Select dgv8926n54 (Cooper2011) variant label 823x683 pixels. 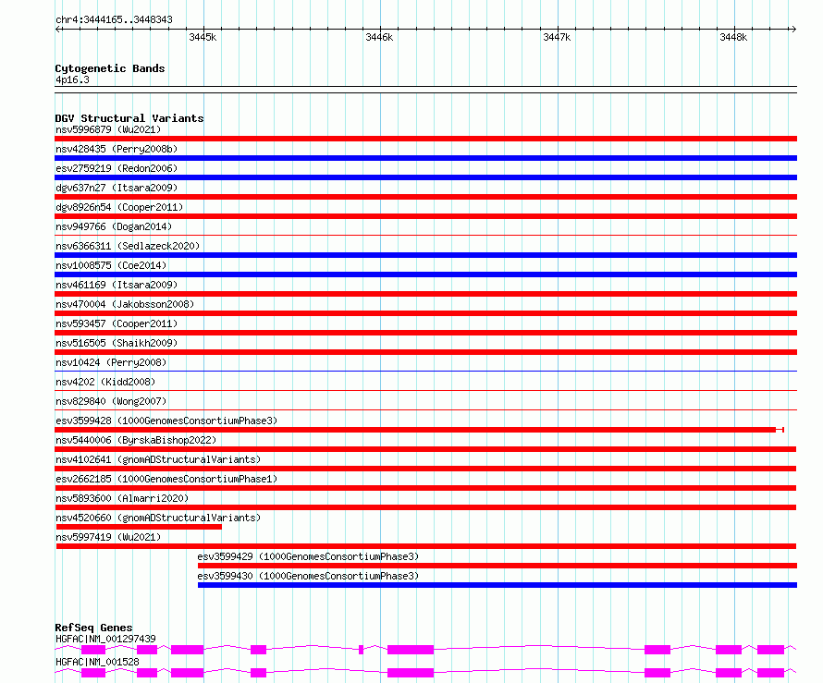pos(119,207)
